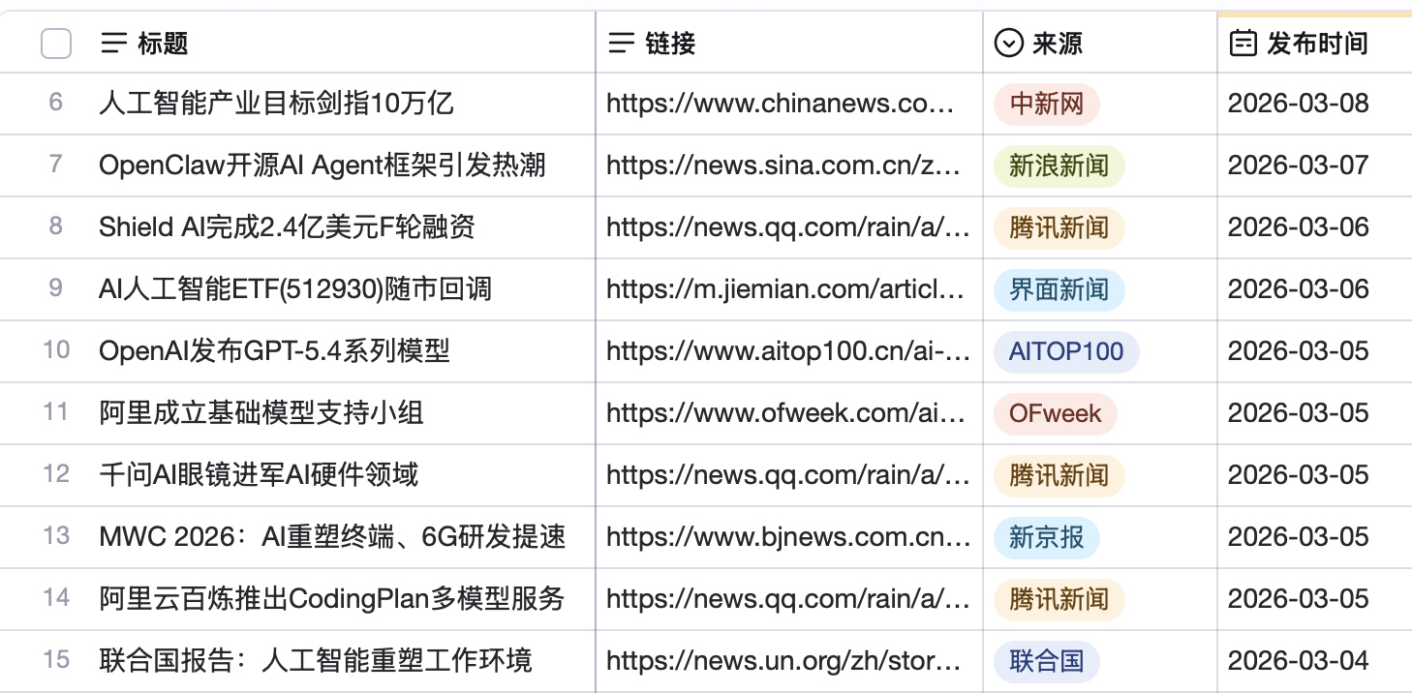Select the 2026-03-06 date in row 9

point(1299,288)
